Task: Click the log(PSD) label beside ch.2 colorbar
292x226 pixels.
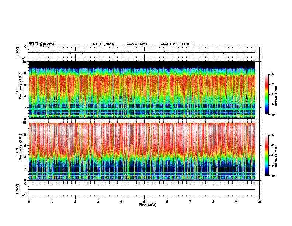Action: tap(276, 157)
